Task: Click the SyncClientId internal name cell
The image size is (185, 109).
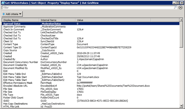Action: point(47,41)
